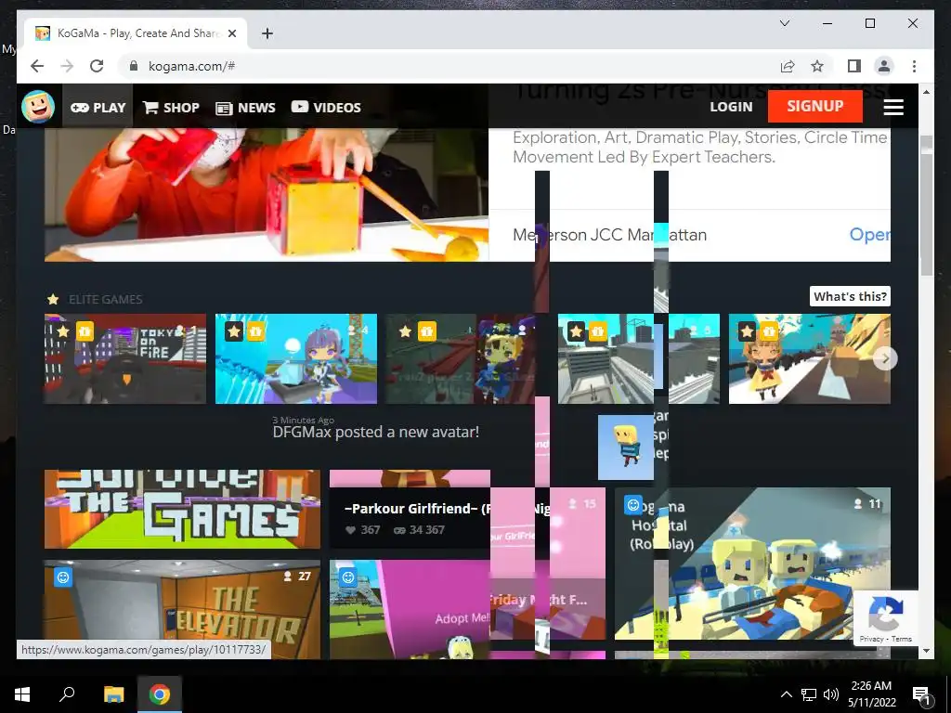Click the reCAPTCHA badge
The image size is (951, 713).
pos(885,617)
